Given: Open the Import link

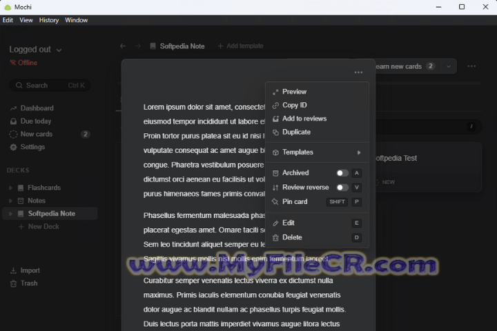Looking at the screenshot, I should pos(26,270).
